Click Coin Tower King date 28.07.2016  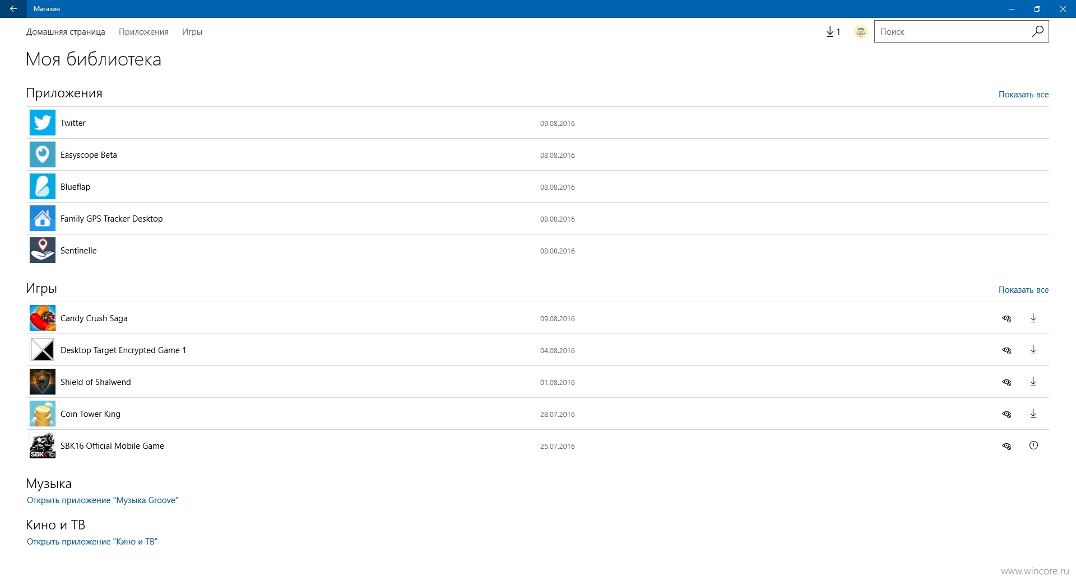click(x=557, y=415)
